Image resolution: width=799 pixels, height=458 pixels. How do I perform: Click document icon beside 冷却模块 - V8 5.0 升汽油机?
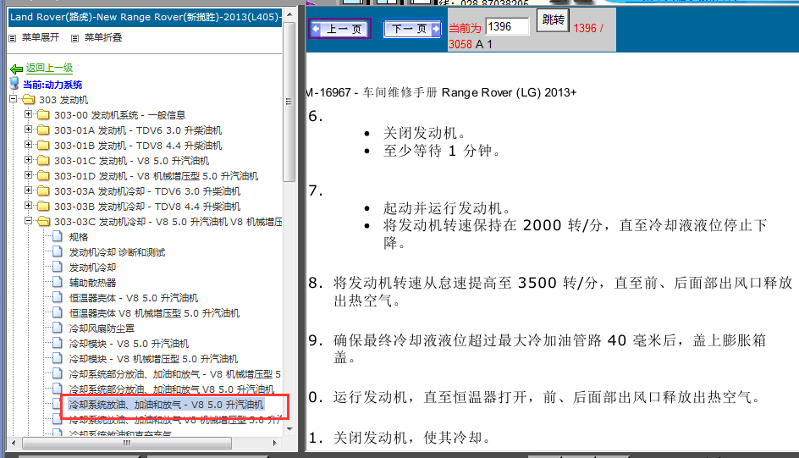[58, 344]
